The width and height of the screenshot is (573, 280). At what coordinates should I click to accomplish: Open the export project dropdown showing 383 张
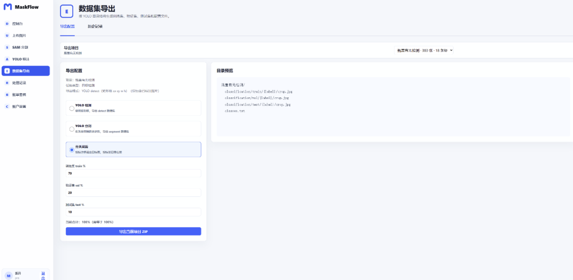(x=424, y=50)
